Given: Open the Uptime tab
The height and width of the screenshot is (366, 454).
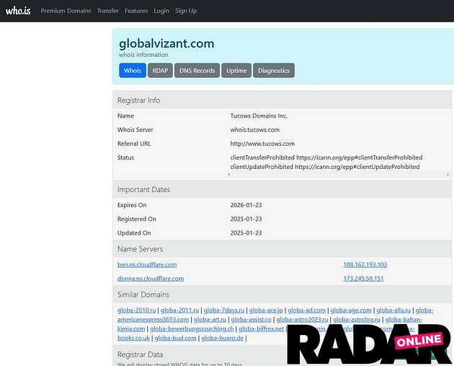Looking at the screenshot, I should pos(236,71).
